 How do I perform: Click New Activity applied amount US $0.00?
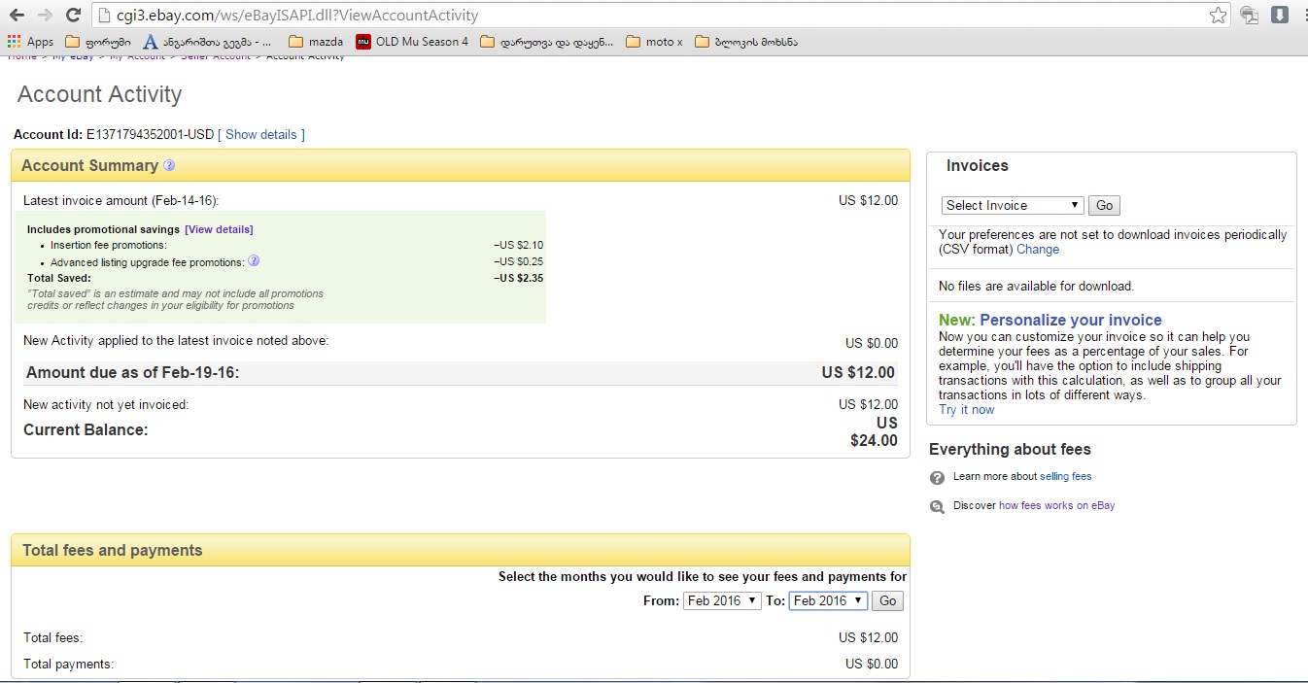tap(872, 343)
